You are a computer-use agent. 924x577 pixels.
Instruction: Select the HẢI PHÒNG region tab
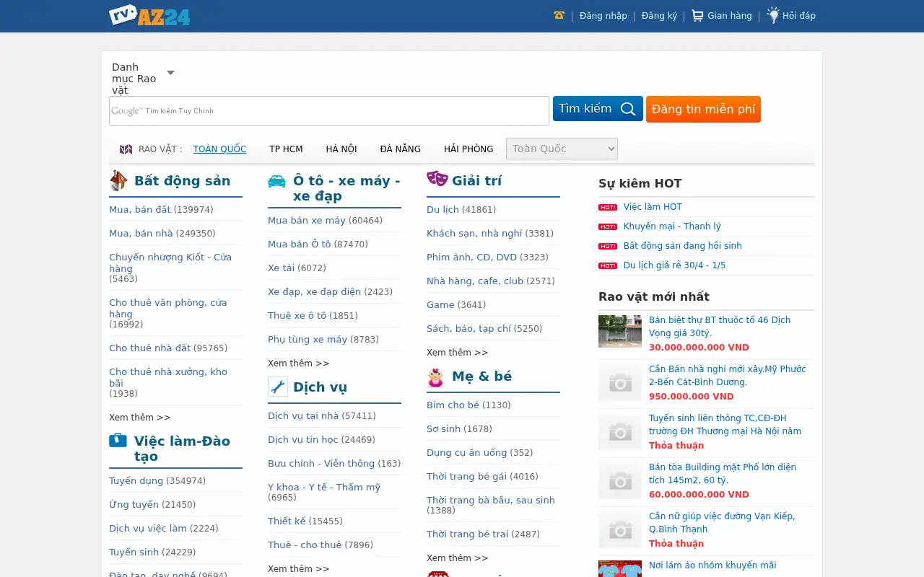[x=468, y=149]
